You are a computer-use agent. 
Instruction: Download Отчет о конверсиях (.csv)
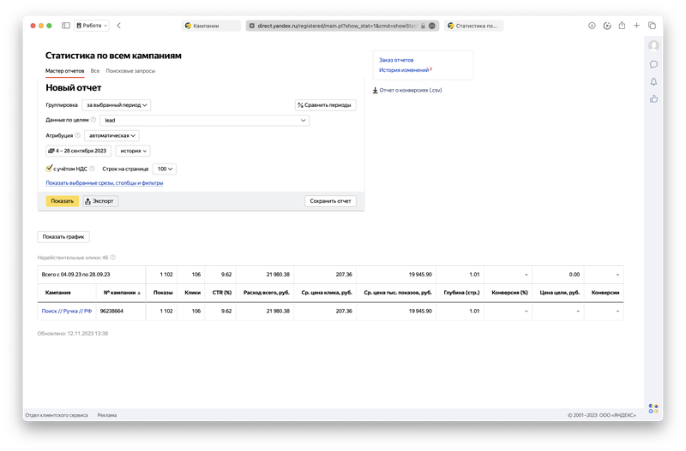[x=407, y=91]
